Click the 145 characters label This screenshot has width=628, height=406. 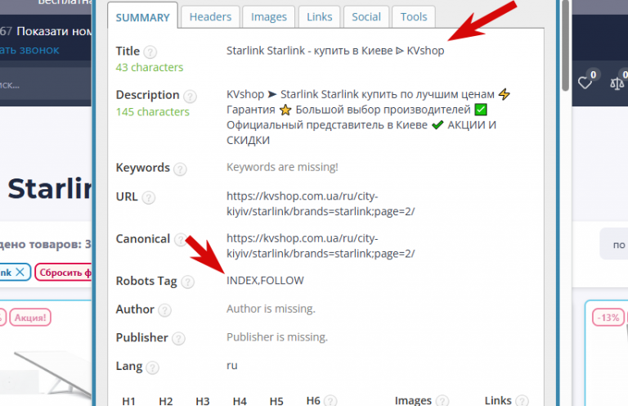[x=153, y=112]
